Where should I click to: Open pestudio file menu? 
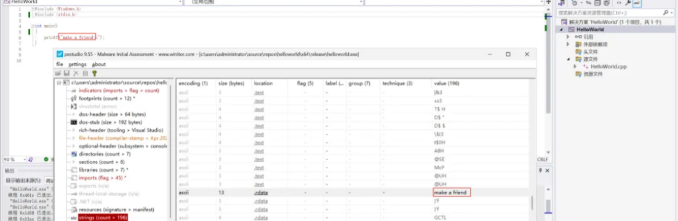60,64
